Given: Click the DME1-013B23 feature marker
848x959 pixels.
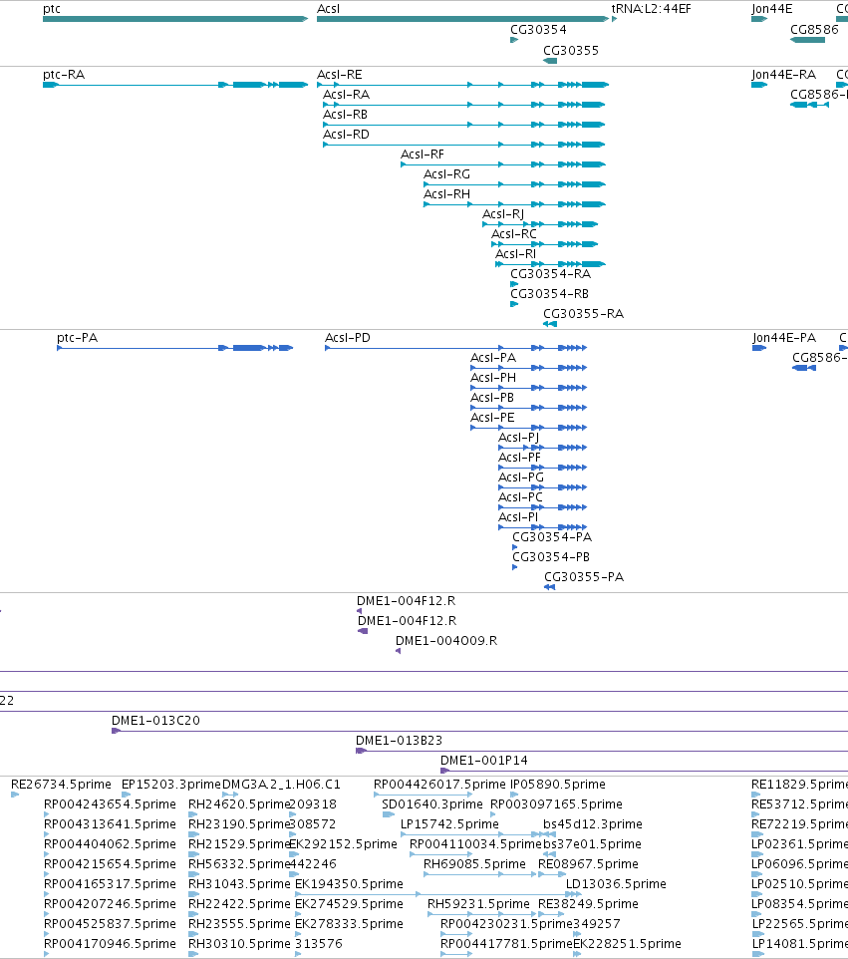Looking at the screenshot, I should [362, 751].
